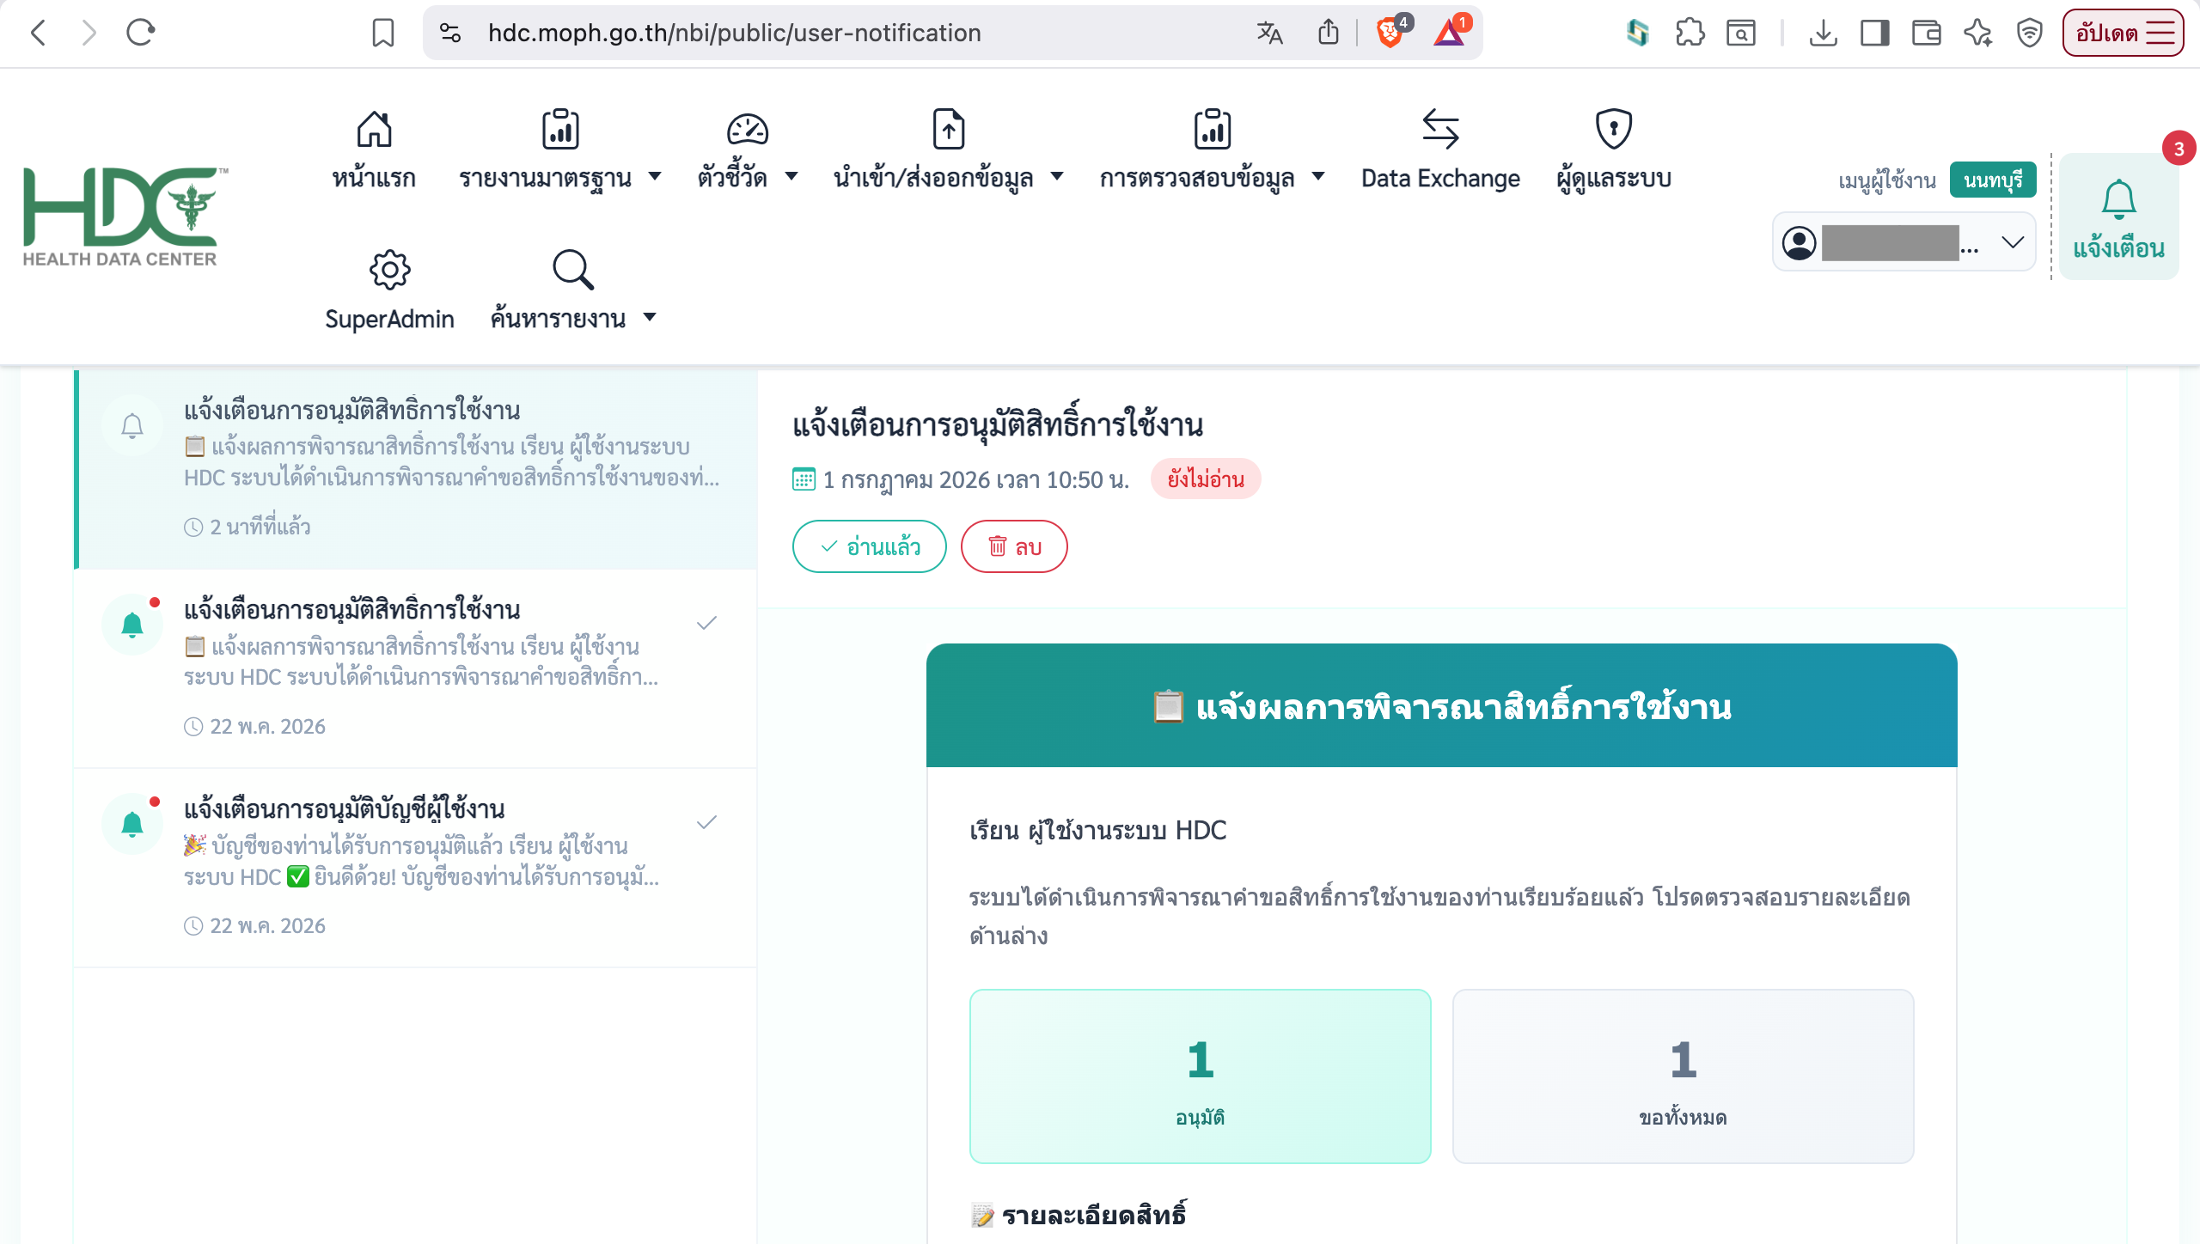Mark notification as read with อ่านแล้ว button
This screenshot has height=1244, width=2200.
point(869,546)
